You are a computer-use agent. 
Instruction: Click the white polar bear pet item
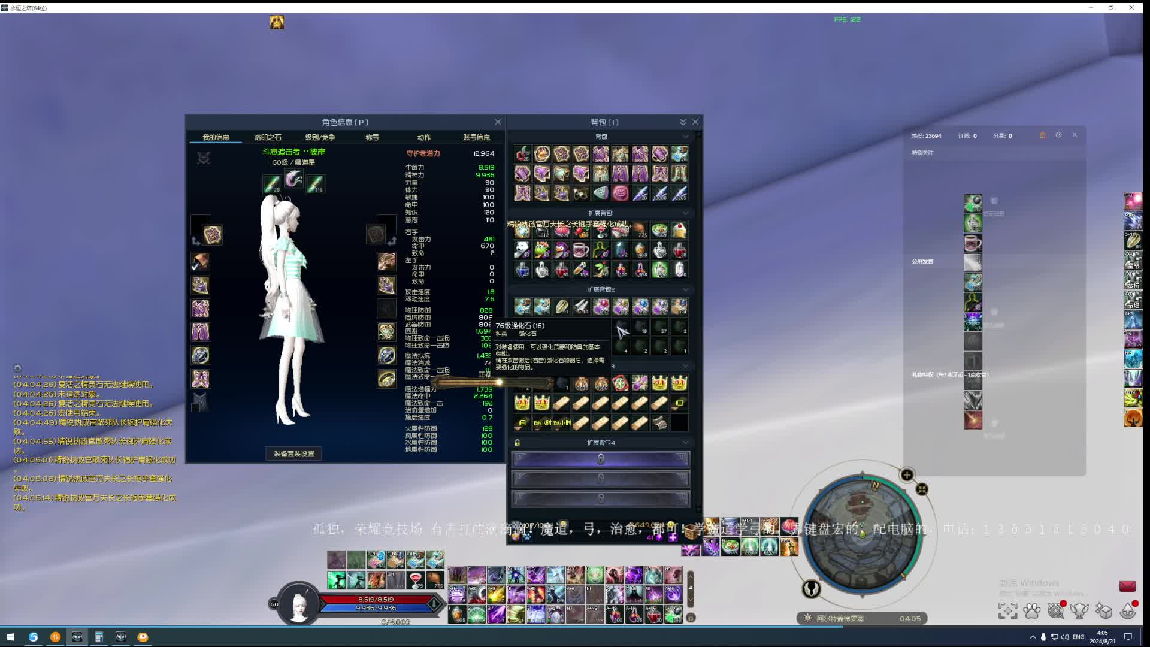[x=522, y=250]
